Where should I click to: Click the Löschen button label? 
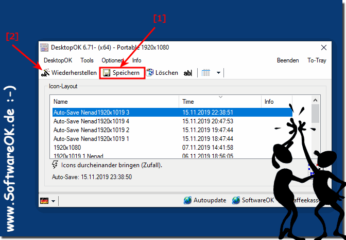click(167, 73)
